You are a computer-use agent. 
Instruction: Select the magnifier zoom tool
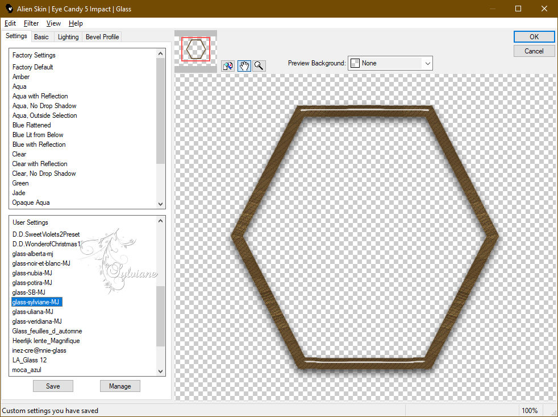pyautogui.click(x=259, y=65)
